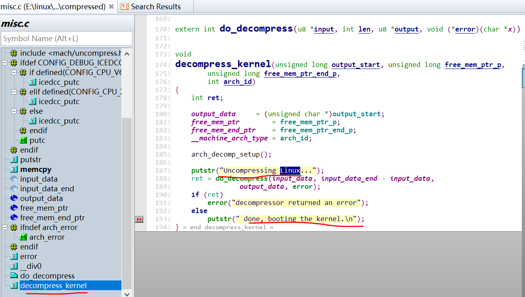Click decompress_kernel definition on line 174
Viewport: 525px width, 297px height.
point(223,64)
